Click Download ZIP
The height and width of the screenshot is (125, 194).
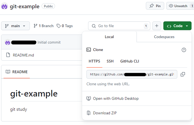click(102, 113)
